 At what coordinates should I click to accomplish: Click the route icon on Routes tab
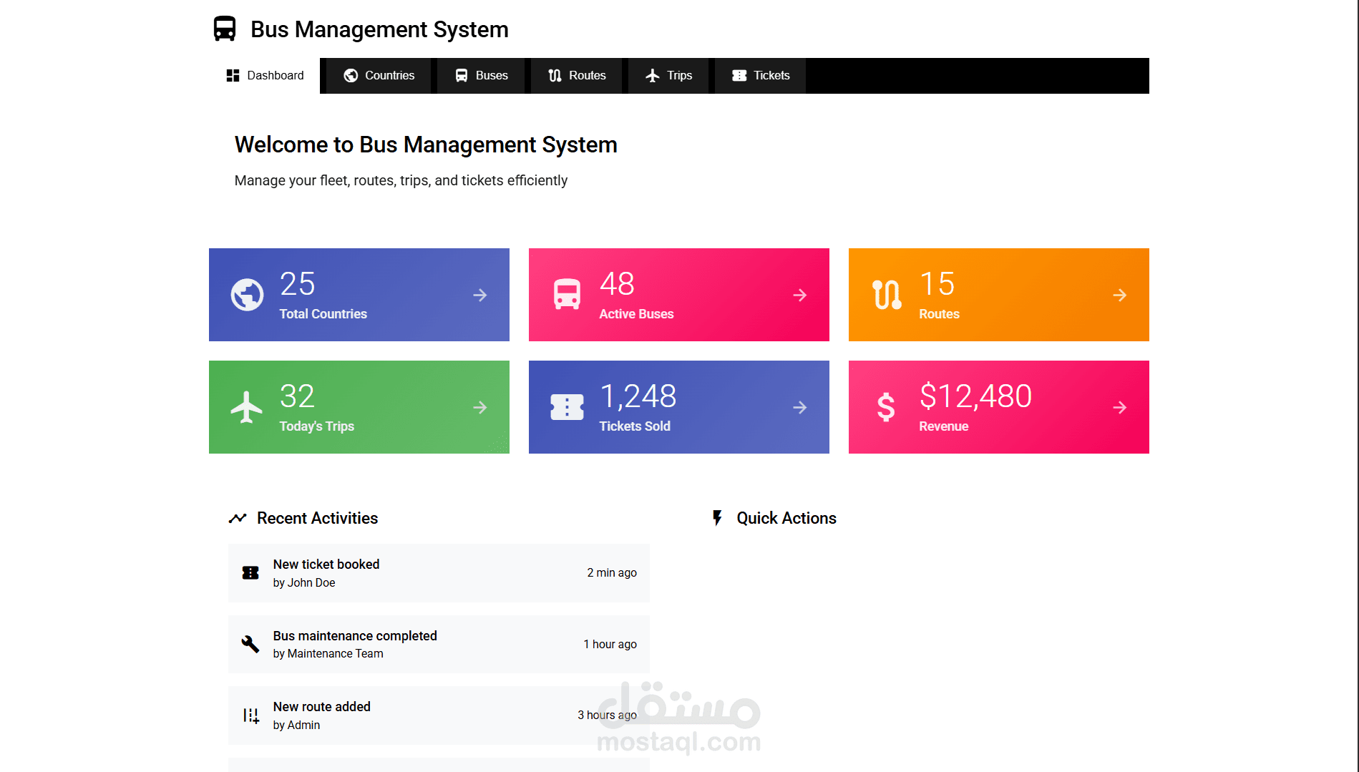coord(555,75)
